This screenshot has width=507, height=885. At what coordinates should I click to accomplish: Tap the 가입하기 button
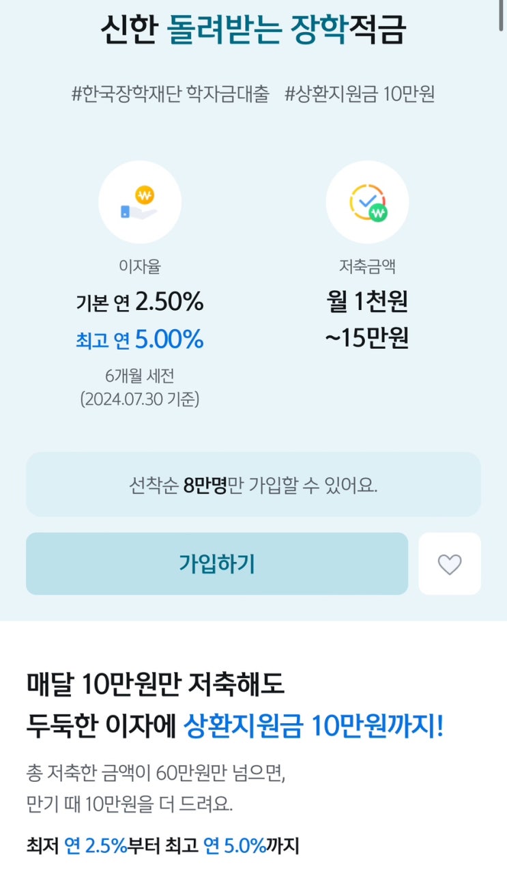tap(217, 564)
